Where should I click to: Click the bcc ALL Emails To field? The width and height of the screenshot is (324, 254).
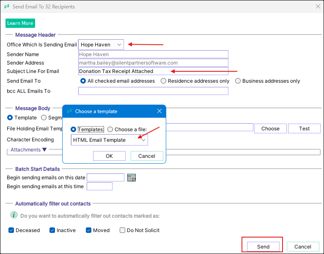[153, 91]
